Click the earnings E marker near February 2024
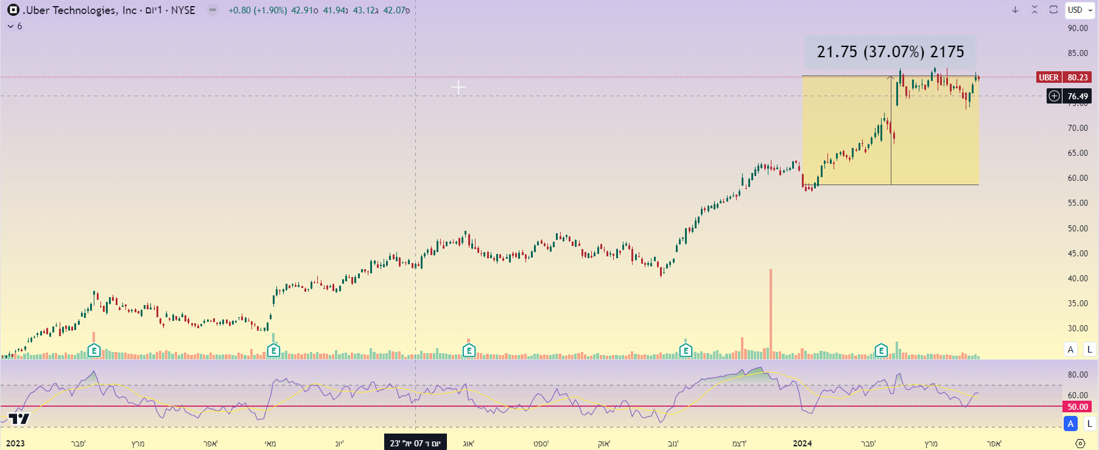The height and width of the screenshot is (450, 1099). [x=881, y=351]
